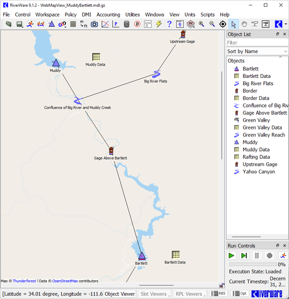The image size is (289, 299).
Task: Toggle the Opt button in status bar
Action: click(240, 293)
